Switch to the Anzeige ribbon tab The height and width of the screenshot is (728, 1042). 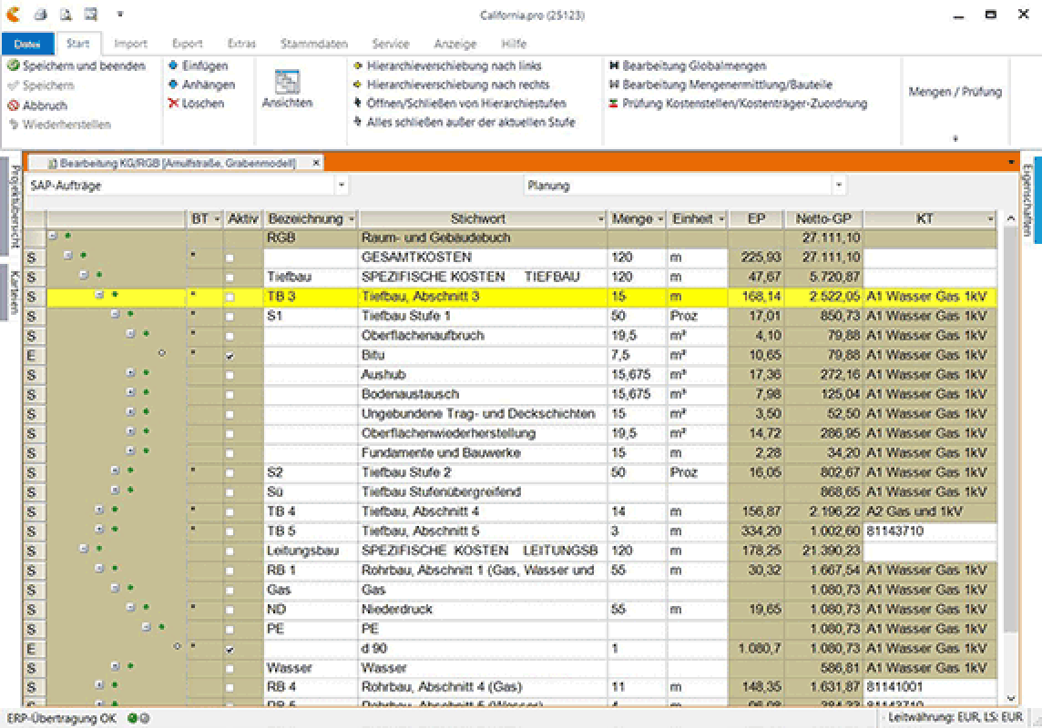click(x=455, y=44)
